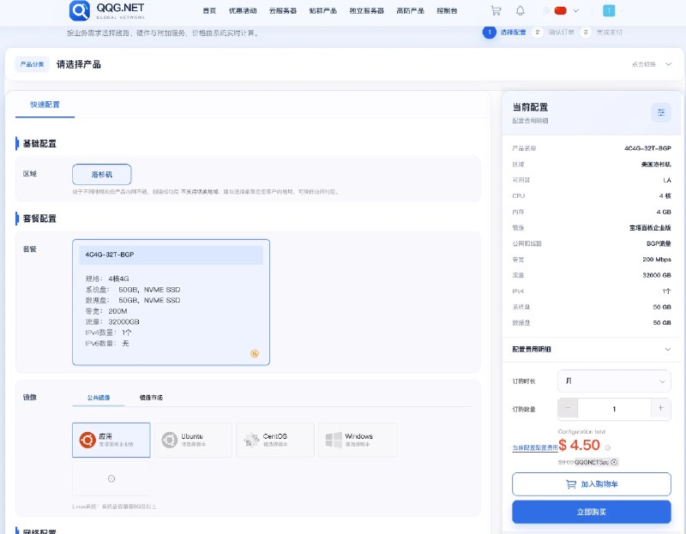
Task: Select the Ubuntu image card
Action: tap(194, 440)
